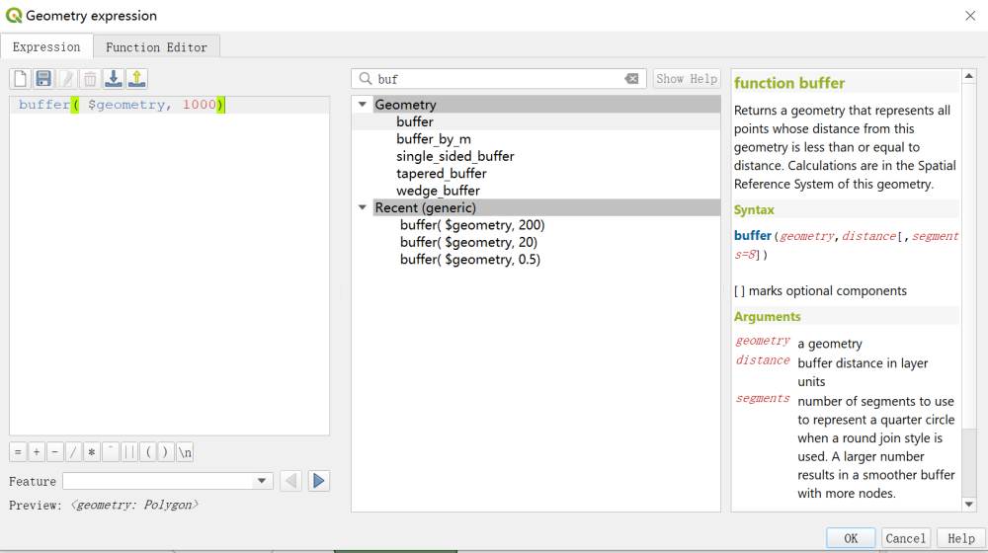Select the buffer function
Screen dimensions: 988x553
[415, 121]
